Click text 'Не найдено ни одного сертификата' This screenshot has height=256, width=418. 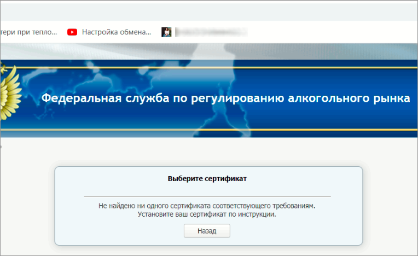pos(155,206)
